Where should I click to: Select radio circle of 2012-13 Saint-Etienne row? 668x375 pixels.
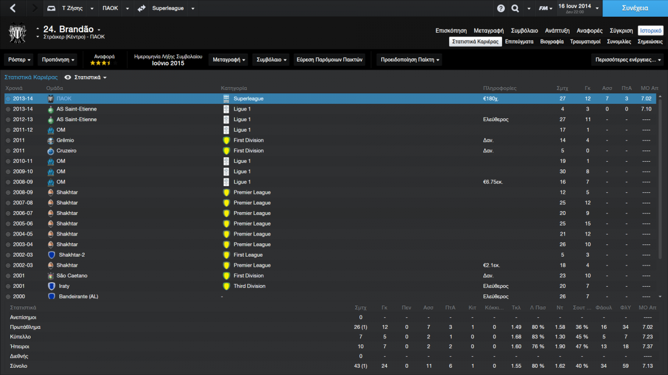(8, 119)
